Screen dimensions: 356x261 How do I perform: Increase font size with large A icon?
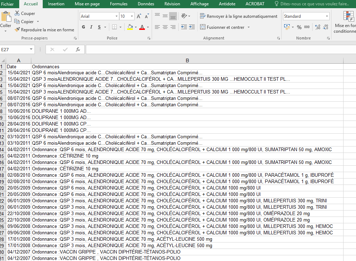click(139, 16)
